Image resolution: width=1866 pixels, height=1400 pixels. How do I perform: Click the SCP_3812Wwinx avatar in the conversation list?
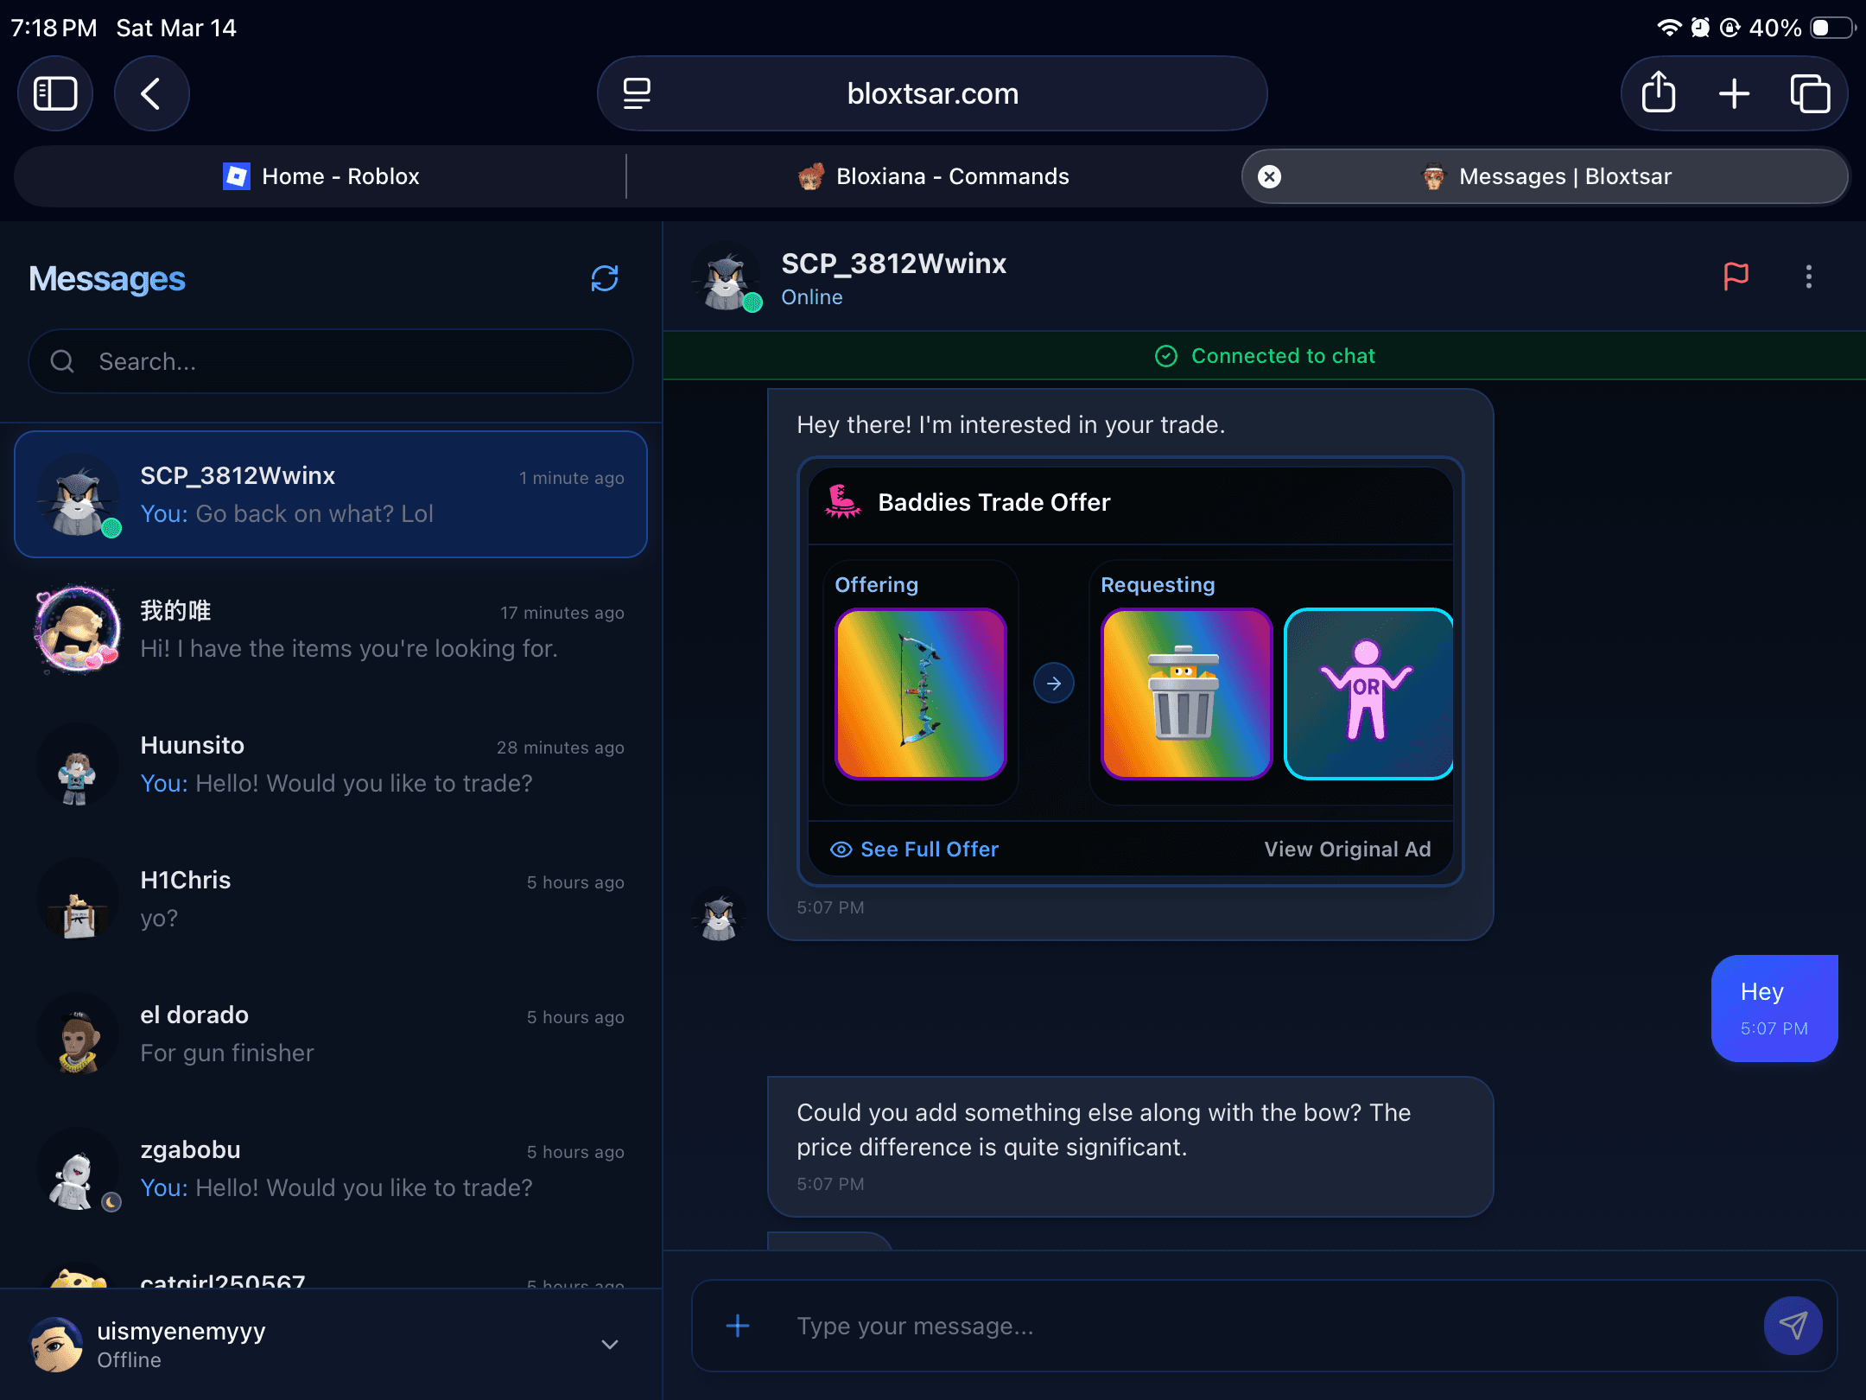[79, 494]
